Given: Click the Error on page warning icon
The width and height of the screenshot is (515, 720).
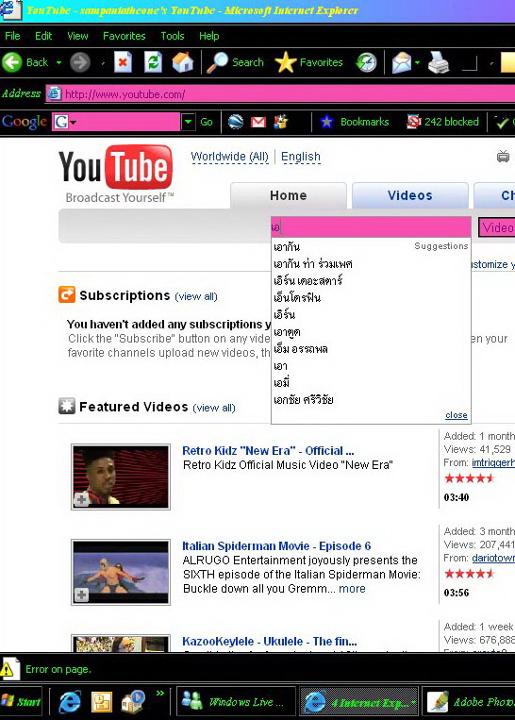Looking at the screenshot, I should 8,669.
